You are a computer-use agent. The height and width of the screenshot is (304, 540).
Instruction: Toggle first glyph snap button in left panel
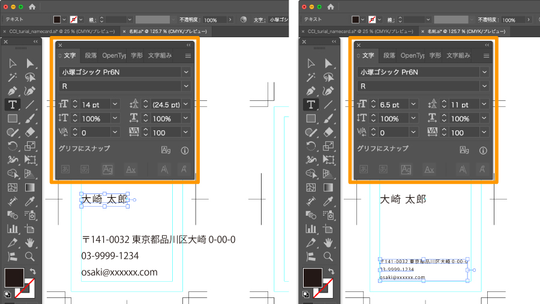[65, 169]
